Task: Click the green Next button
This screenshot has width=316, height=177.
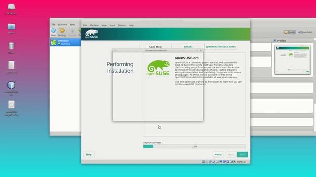Action: pyautogui.click(x=242, y=154)
